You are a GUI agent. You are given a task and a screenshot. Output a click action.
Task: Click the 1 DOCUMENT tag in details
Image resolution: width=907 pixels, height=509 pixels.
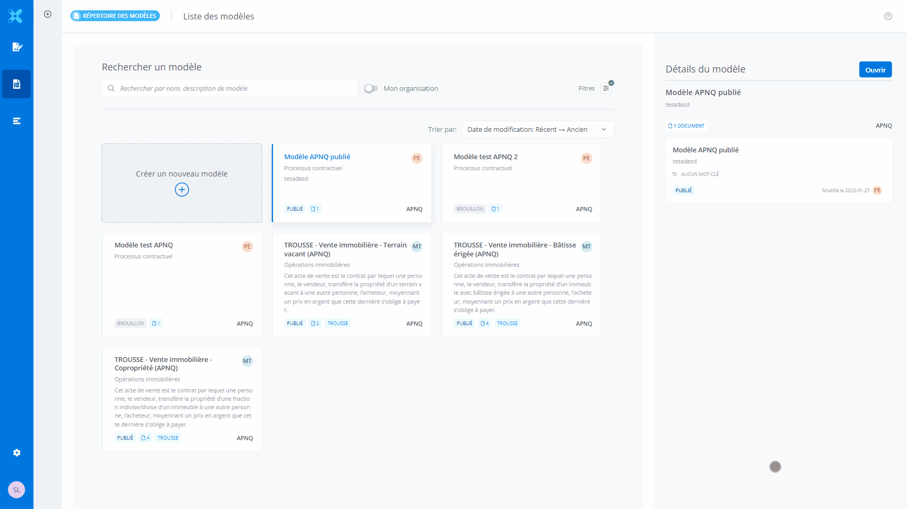point(687,126)
